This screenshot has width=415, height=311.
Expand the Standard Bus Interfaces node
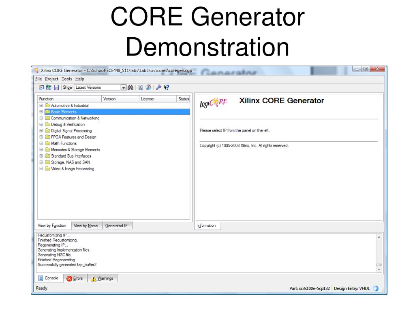coord(41,156)
